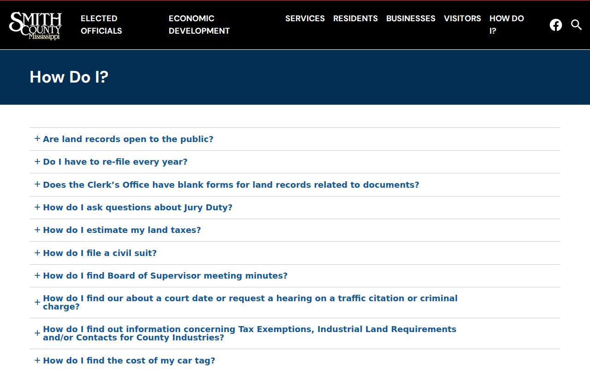Expand the Clerk's Office blank forms question
The height and width of the screenshot is (369, 590).
[x=231, y=185]
